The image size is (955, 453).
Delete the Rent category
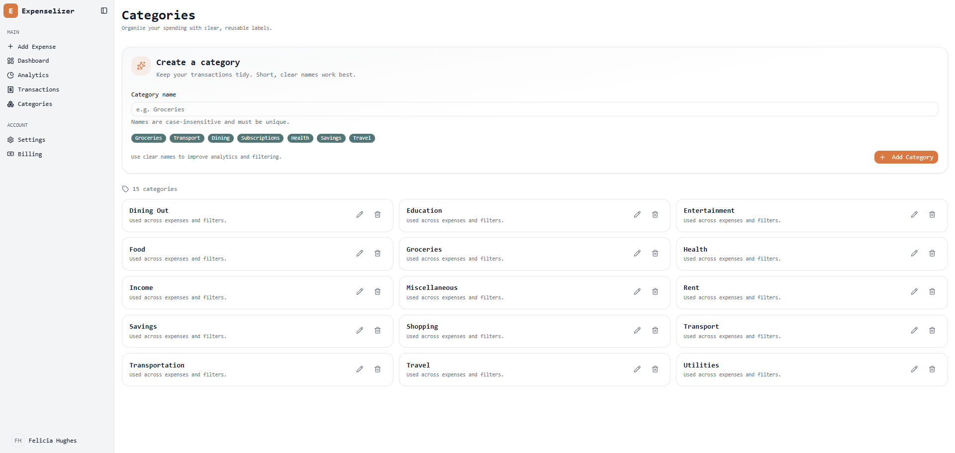932,292
